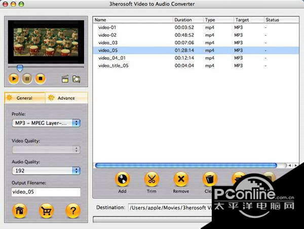The image size is (304, 229).
Task: Click the Name column header
Action: (133, 20)
